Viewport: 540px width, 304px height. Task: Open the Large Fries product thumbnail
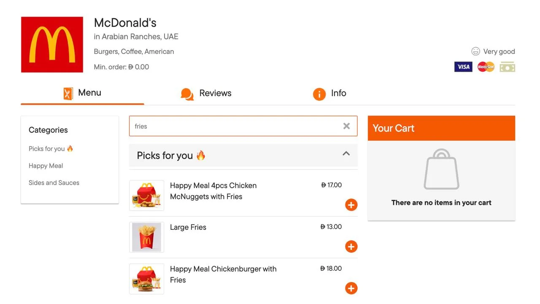[x=146, y=237]
